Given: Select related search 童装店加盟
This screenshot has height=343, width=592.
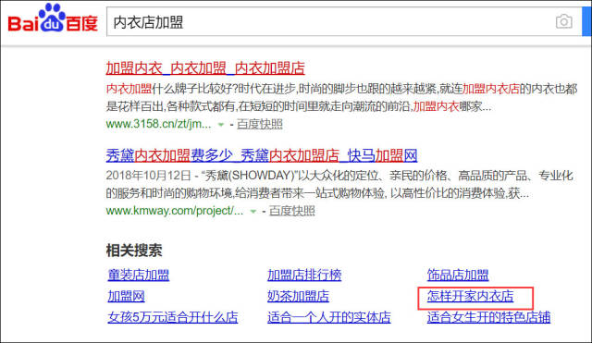Looking at the screenshot, I should 138,275.
